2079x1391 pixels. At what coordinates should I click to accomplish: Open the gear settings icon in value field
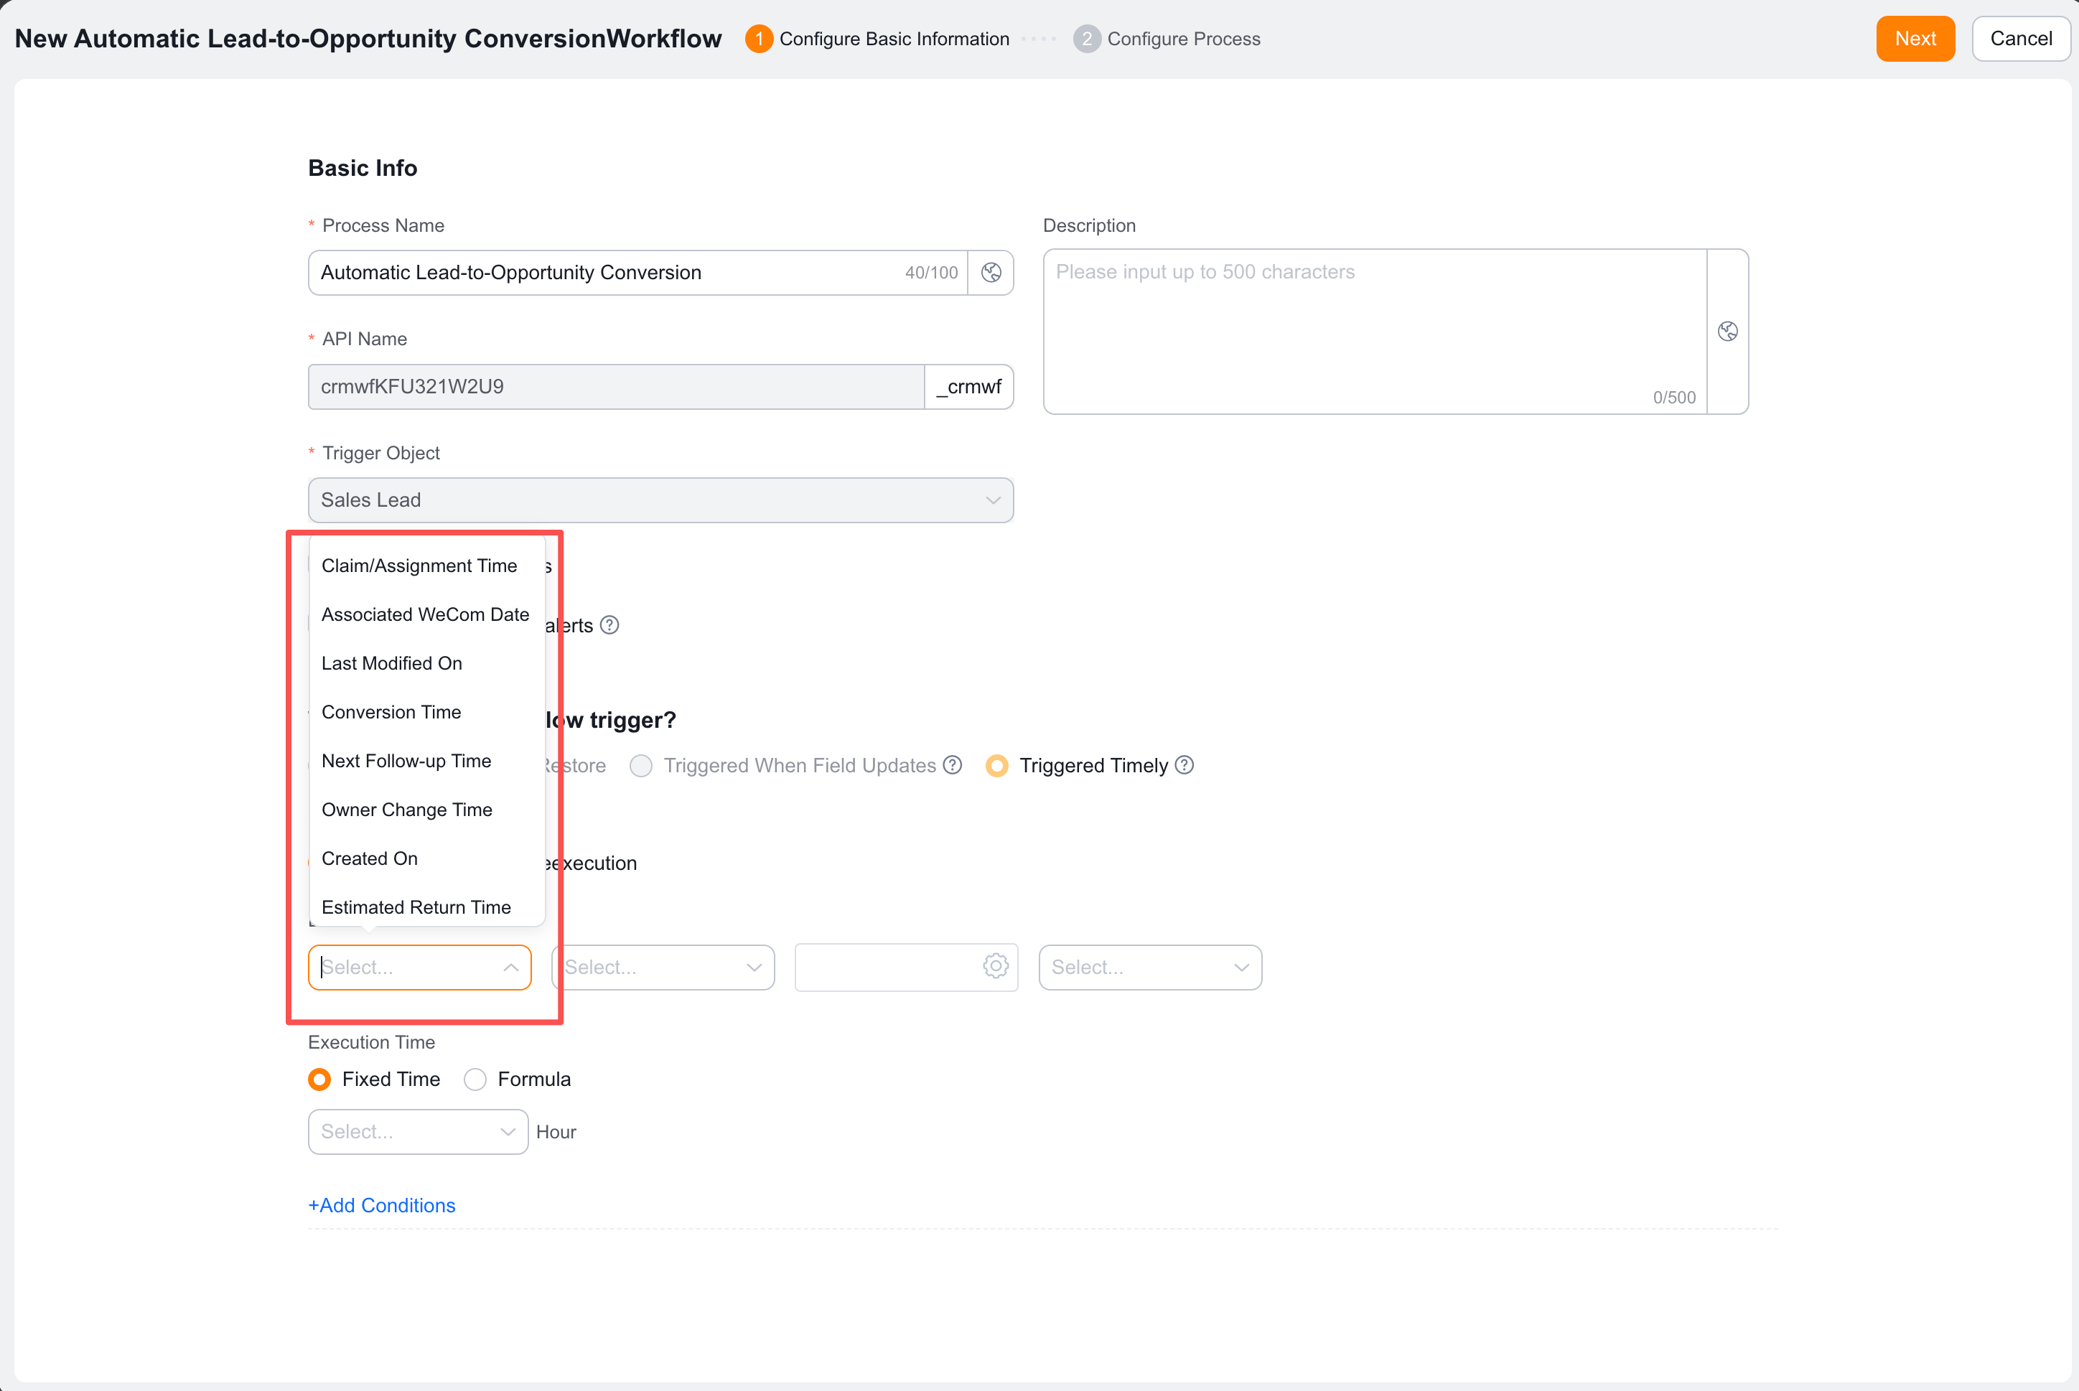pyautogui.click(x=996, y=966)
